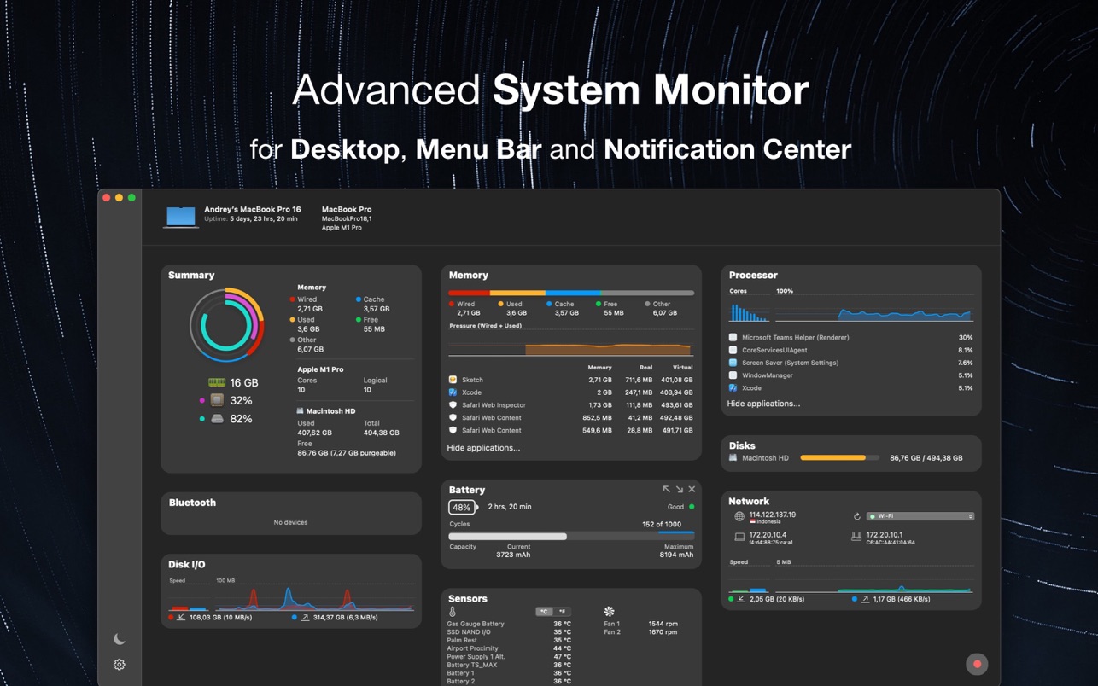The image size is (1098, 686).
Task: Click the Disk I/O speed graph
Action: coord(314,598)
